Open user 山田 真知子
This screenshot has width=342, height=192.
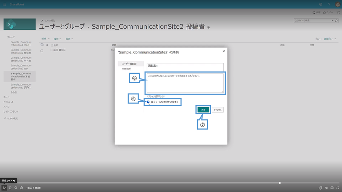pos(60,50)
